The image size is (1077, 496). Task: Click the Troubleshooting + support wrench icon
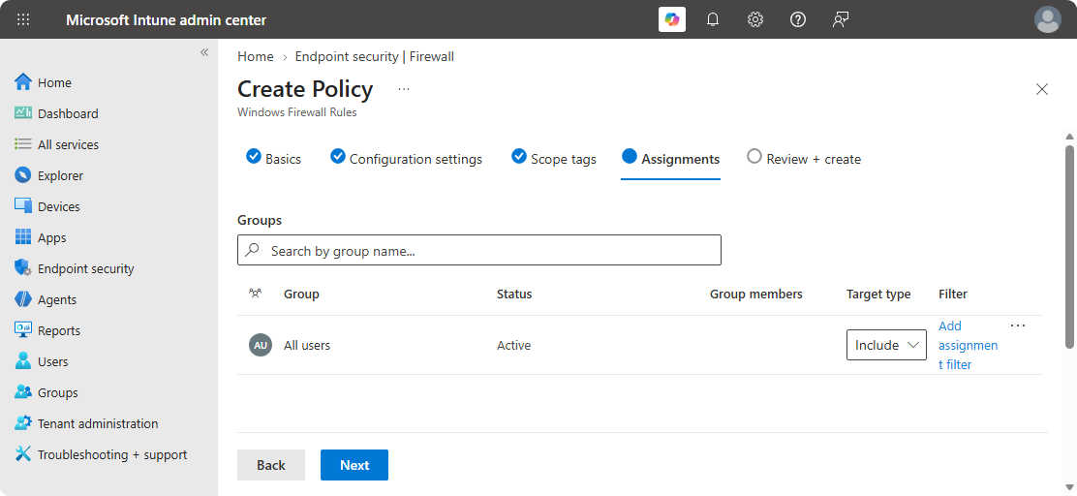[23, 454]
